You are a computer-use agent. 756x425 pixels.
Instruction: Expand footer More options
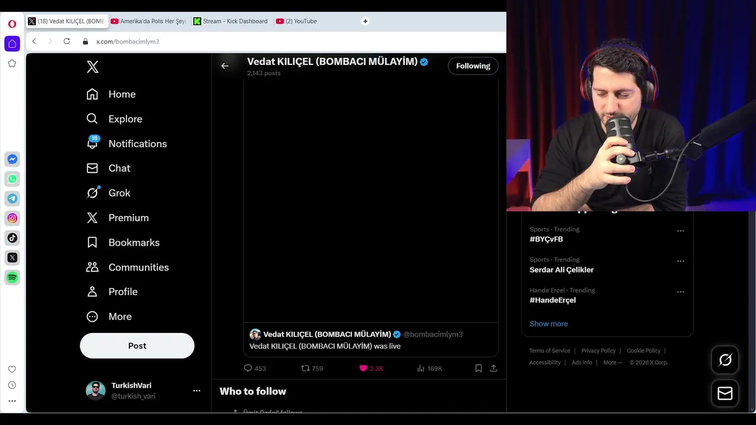click(612, 362)
